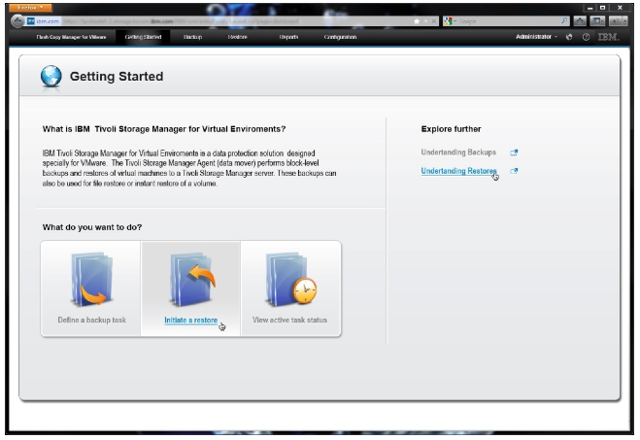640x440 pixels.
Task: Open the Firefox menu button
Action: 30,8
